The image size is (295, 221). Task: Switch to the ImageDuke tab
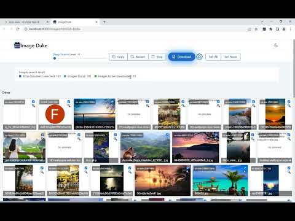(x=76, y=22)
